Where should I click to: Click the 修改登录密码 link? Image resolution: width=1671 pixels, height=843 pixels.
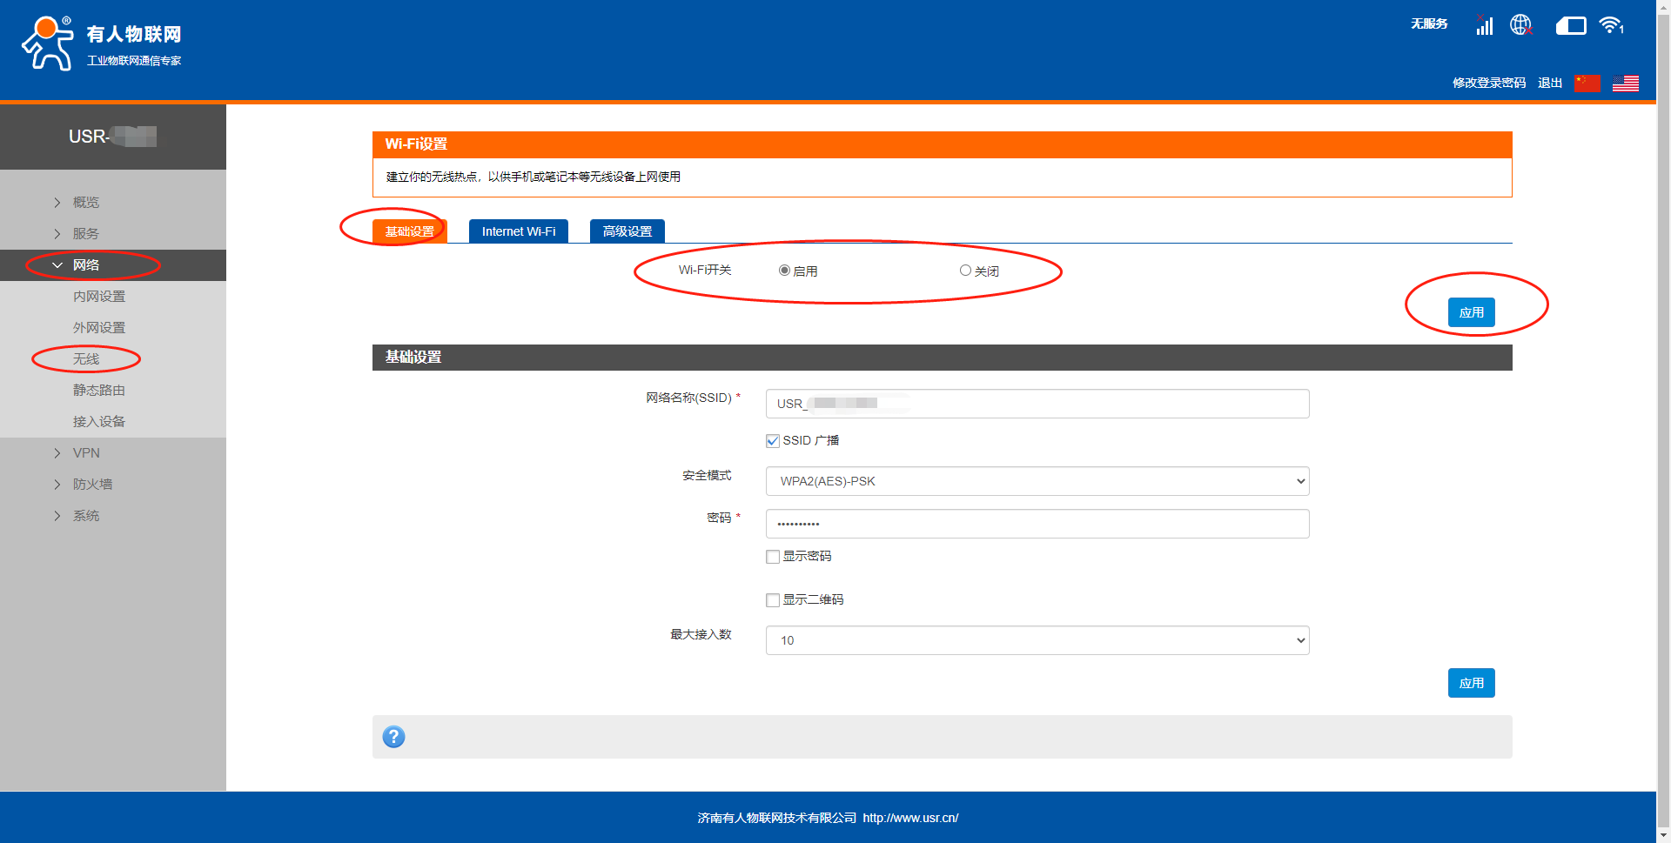click(x=1488, y=83)
